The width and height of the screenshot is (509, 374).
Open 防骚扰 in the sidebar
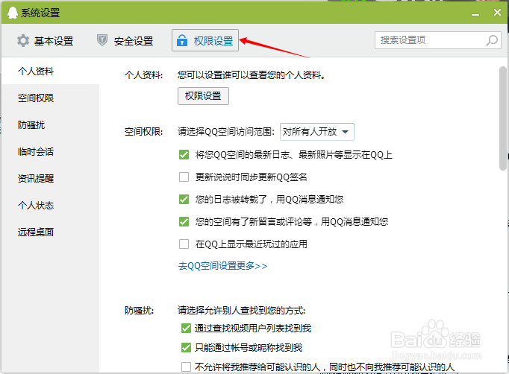click(50, 124)
